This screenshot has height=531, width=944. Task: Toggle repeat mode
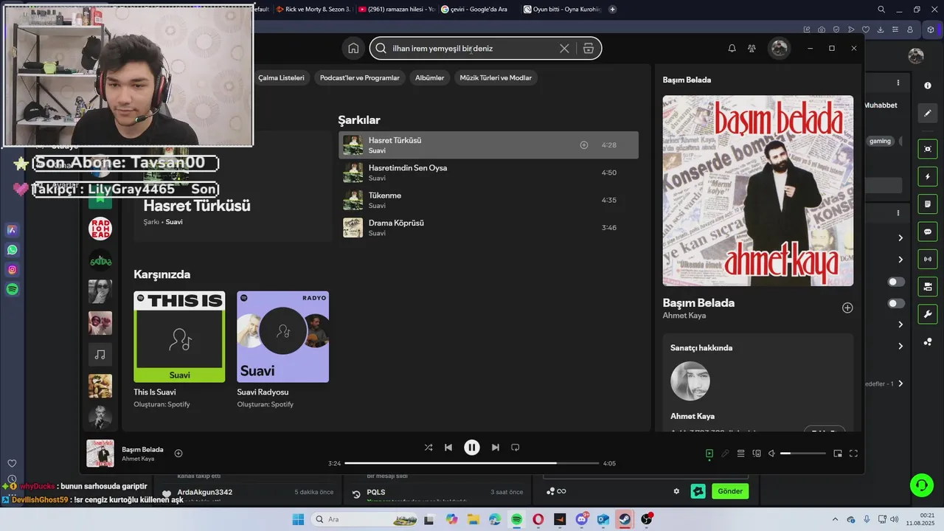click(x=516, y=448)
